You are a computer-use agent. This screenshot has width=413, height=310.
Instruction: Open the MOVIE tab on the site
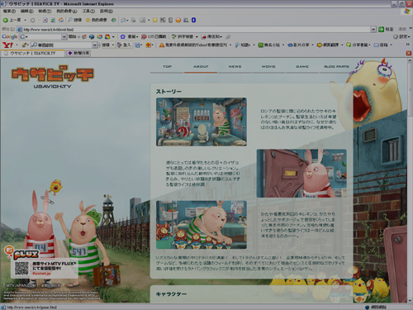click(268, 67)
